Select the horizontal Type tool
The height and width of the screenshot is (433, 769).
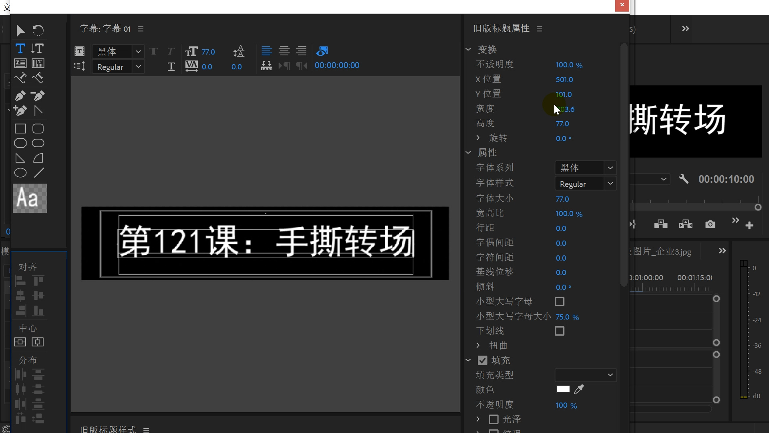click(20, 49)
